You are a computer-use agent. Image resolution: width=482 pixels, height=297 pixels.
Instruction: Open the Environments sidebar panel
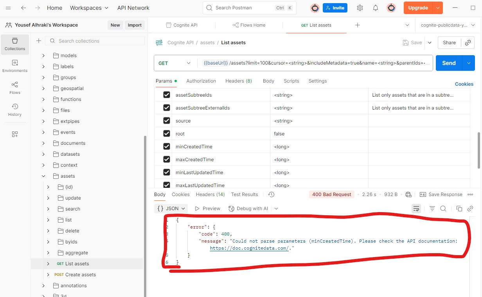(15, 66)
